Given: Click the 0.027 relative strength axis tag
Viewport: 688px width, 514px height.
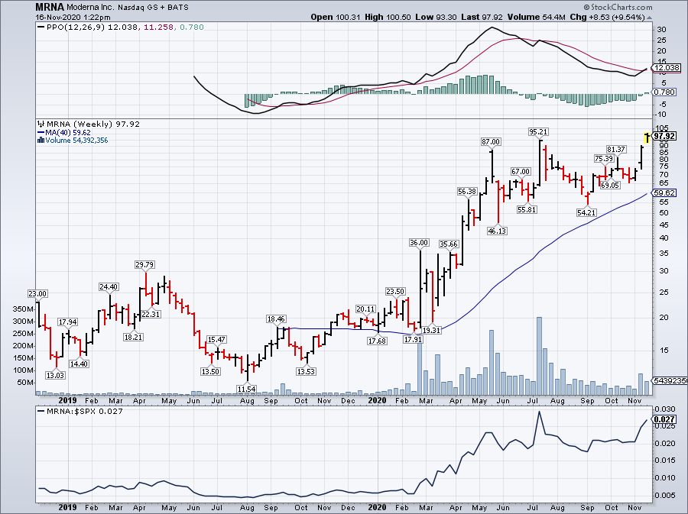Looking at the screenshot, I should click(664, 419).
